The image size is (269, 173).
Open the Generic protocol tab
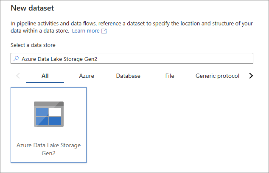[x=217, y=76]
